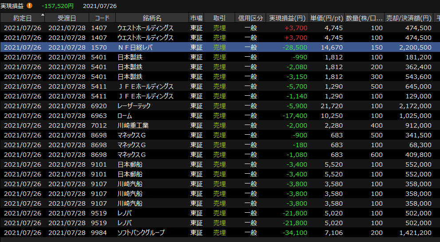Screen dimensions: 440x242
Task: Click the 市場 column header
Action: [196, 18]
